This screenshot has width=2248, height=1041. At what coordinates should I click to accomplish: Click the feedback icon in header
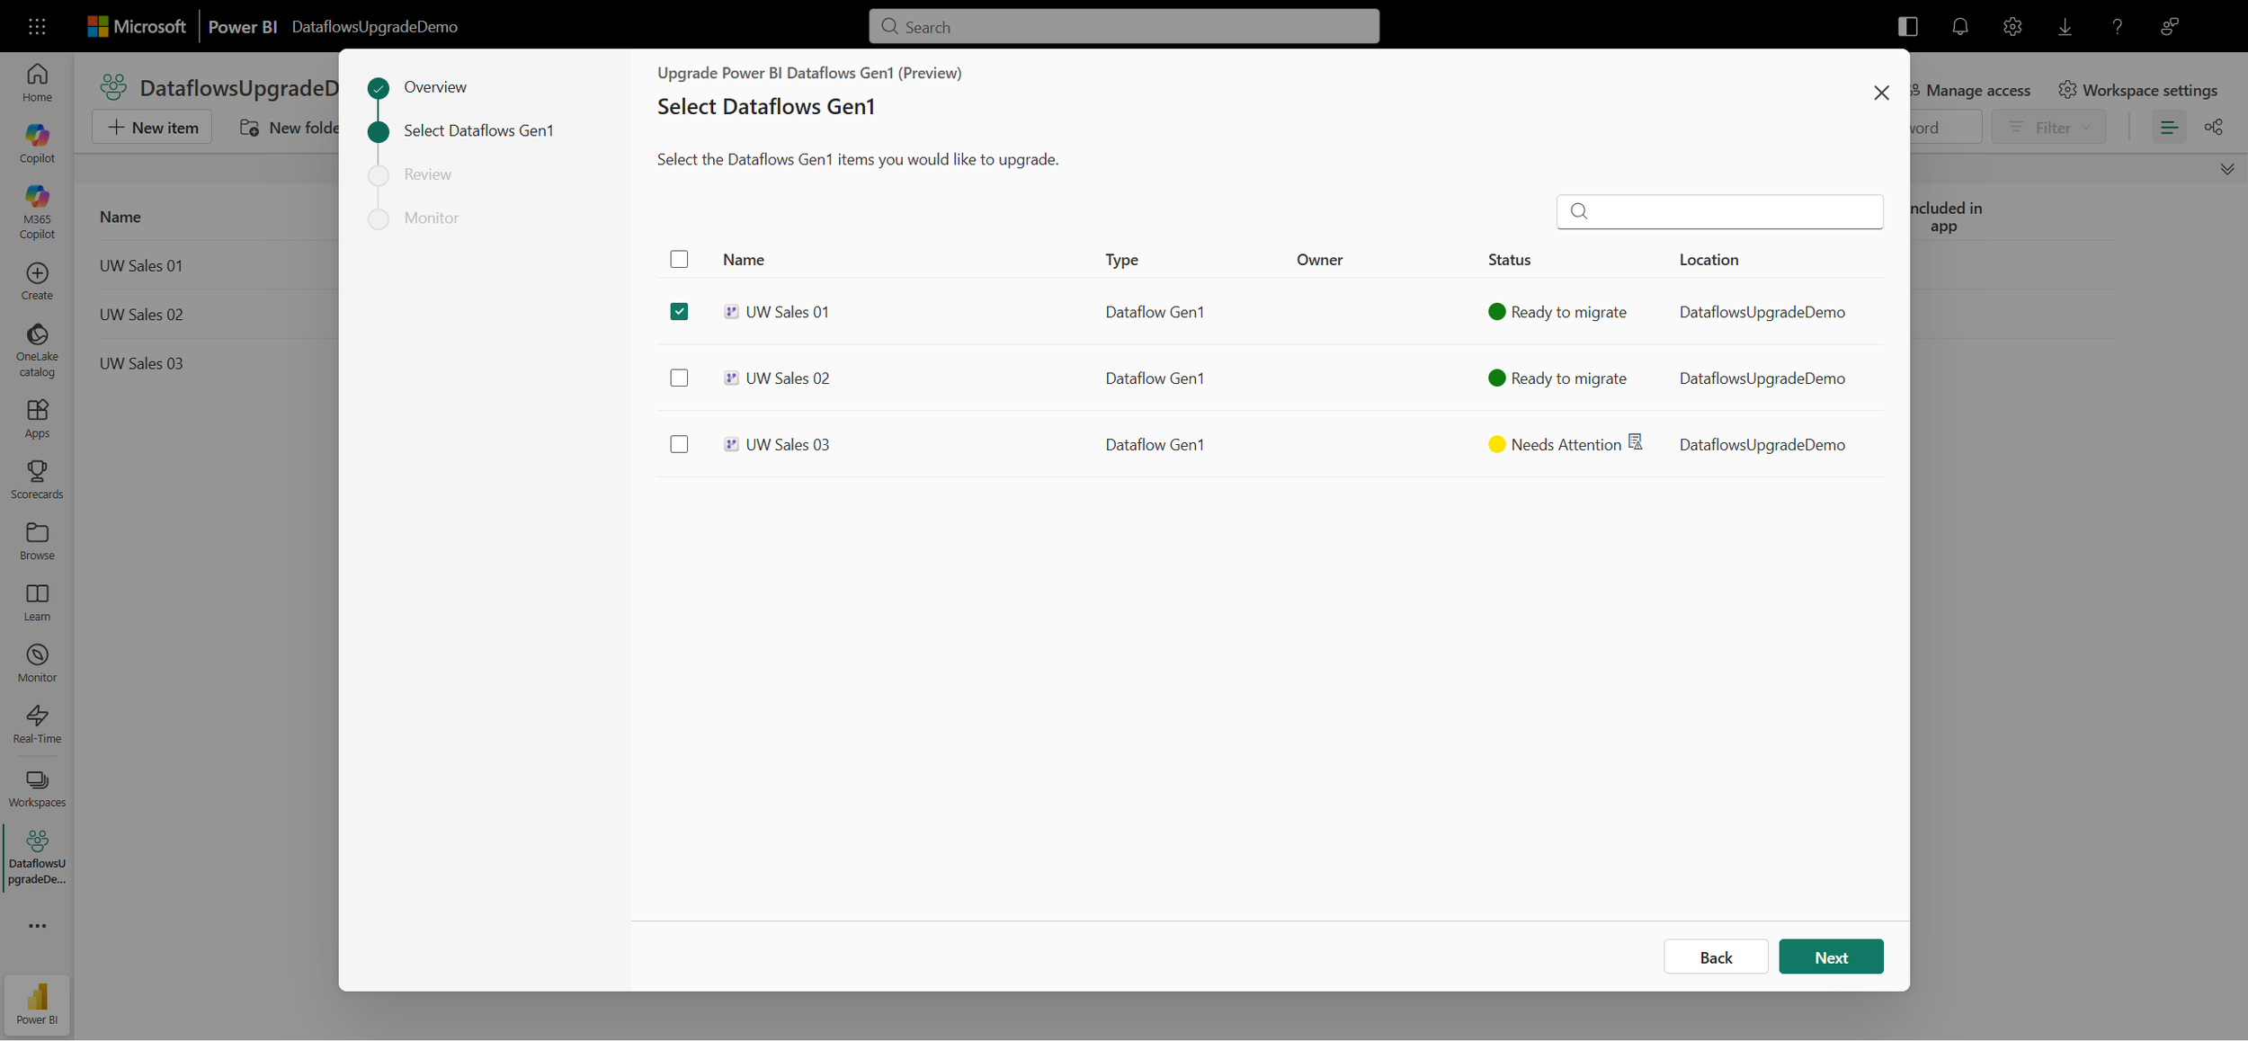tap(2170, 27)
